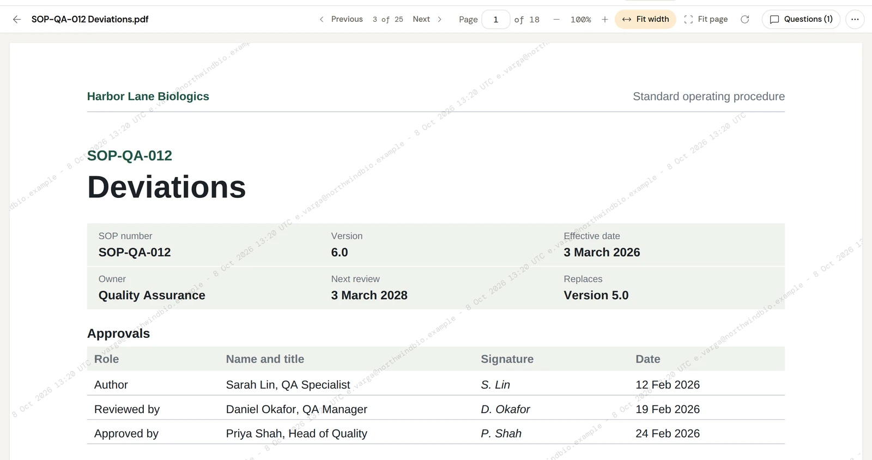Image resolution: width=872 pixels, height=460 pixels.
Task: Click the date 12 Feb 2026
Action: 668,385
